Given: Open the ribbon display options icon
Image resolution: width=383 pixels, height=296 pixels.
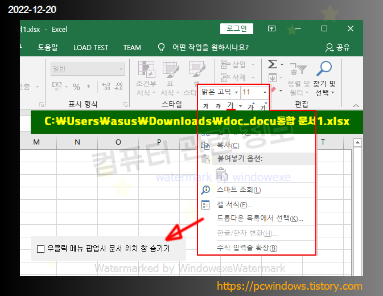Looking at the screenshot, I should coord(271,28).
